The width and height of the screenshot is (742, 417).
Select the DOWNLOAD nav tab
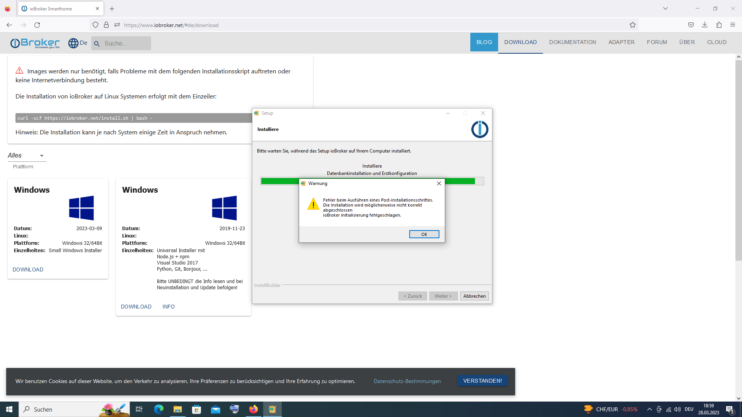coord(521,42)
